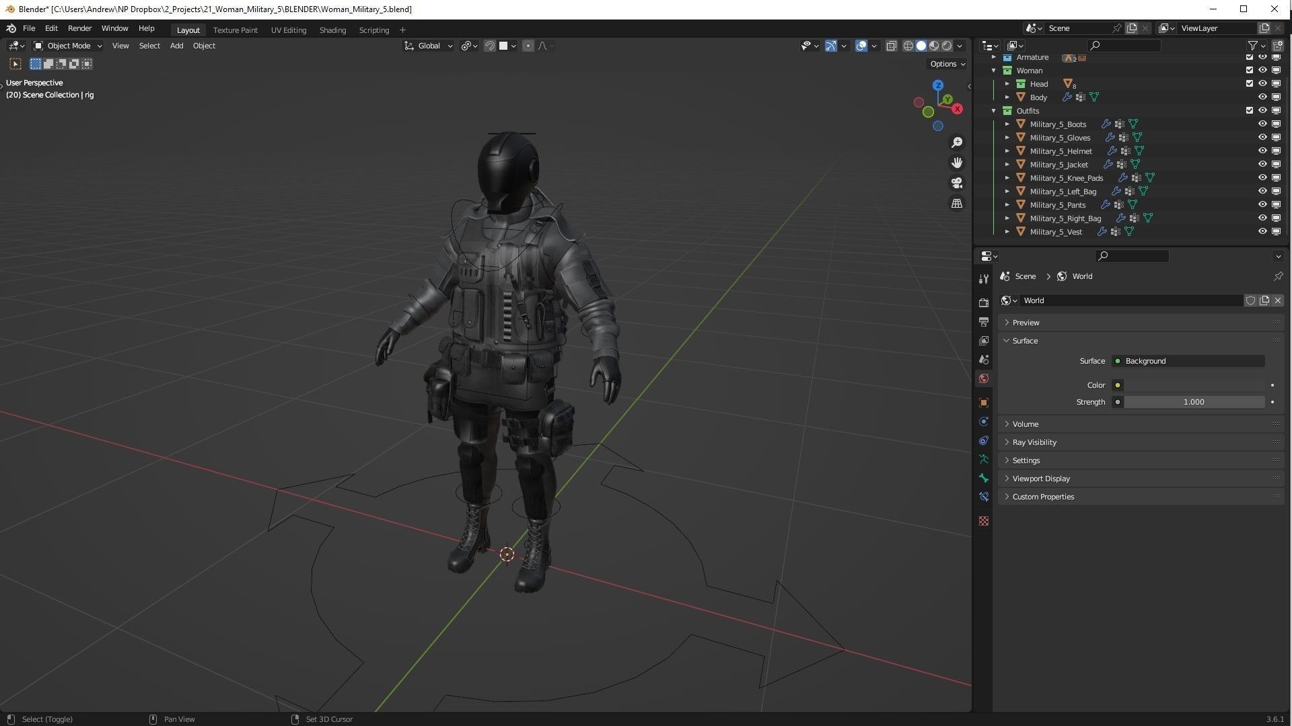Hide Military_5_Boots in viewport
Viewport: 1292px width, 726px height.
click(x=1262, y=124)
